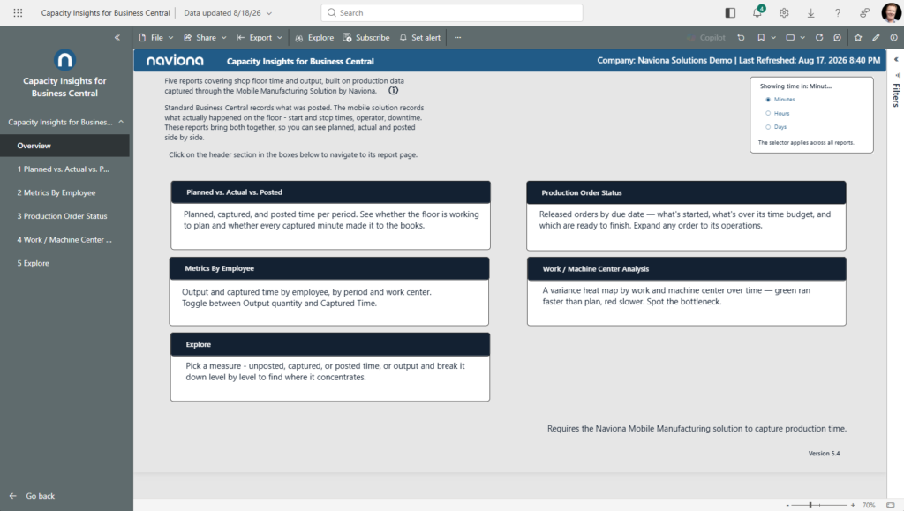Expand the Data updated 8/18/26 dropdown
Viewport: 904px width, 511px height.
click(x=228, y=12)
